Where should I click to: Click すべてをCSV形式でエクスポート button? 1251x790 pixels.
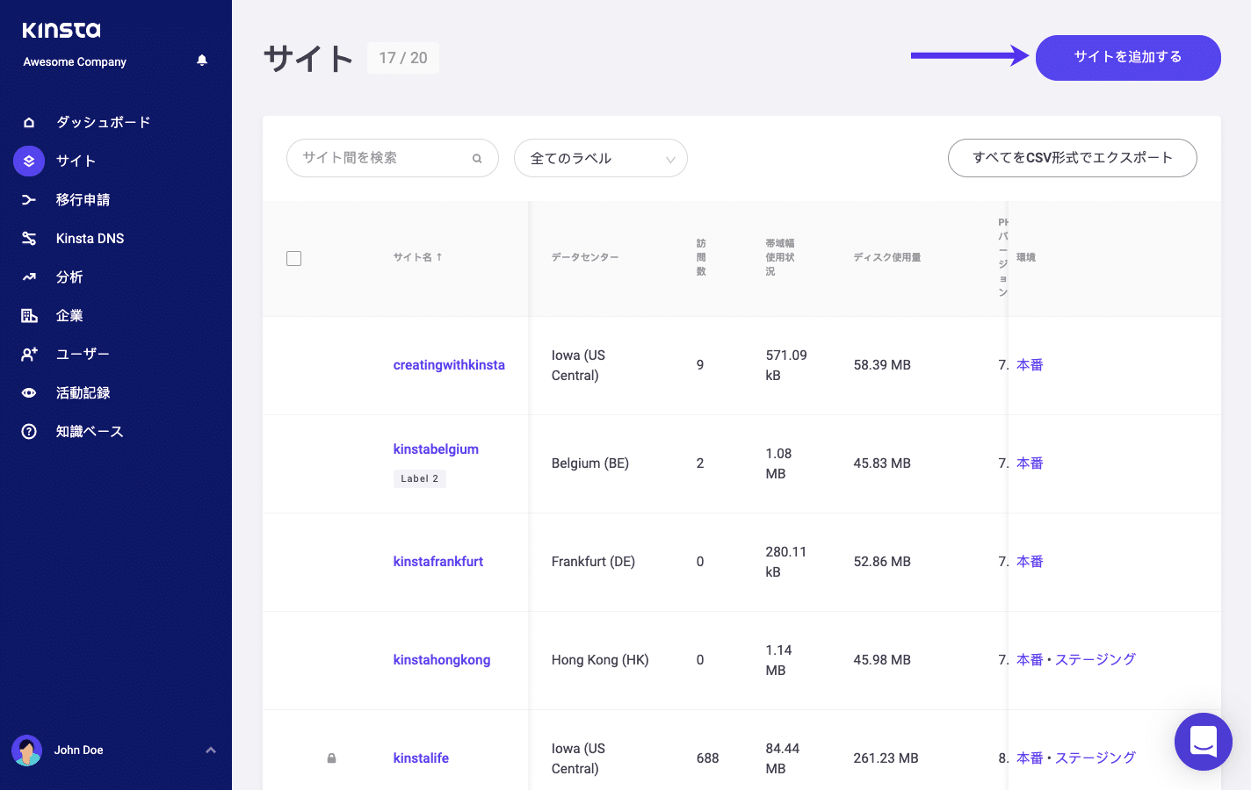[1072, 158]
